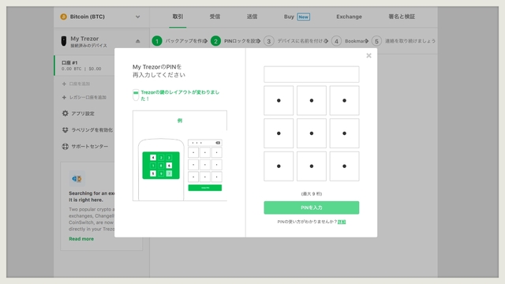The image size is (505, 284).
Task: Click the Trezor device icon beside layout notice
Action: click(136, 95)
